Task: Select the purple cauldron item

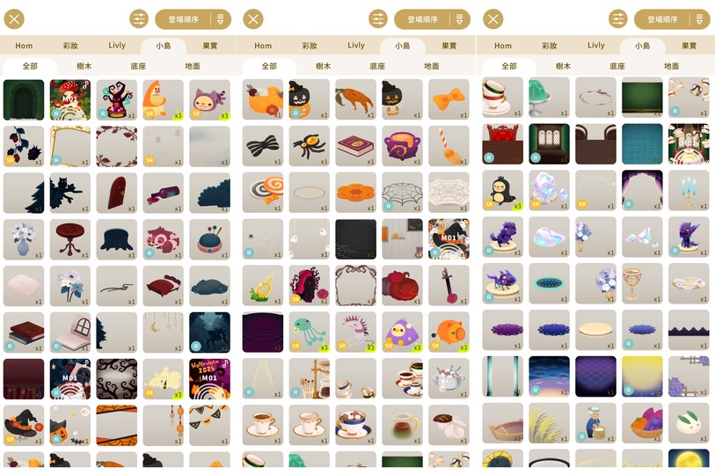Action: (402, 146)
